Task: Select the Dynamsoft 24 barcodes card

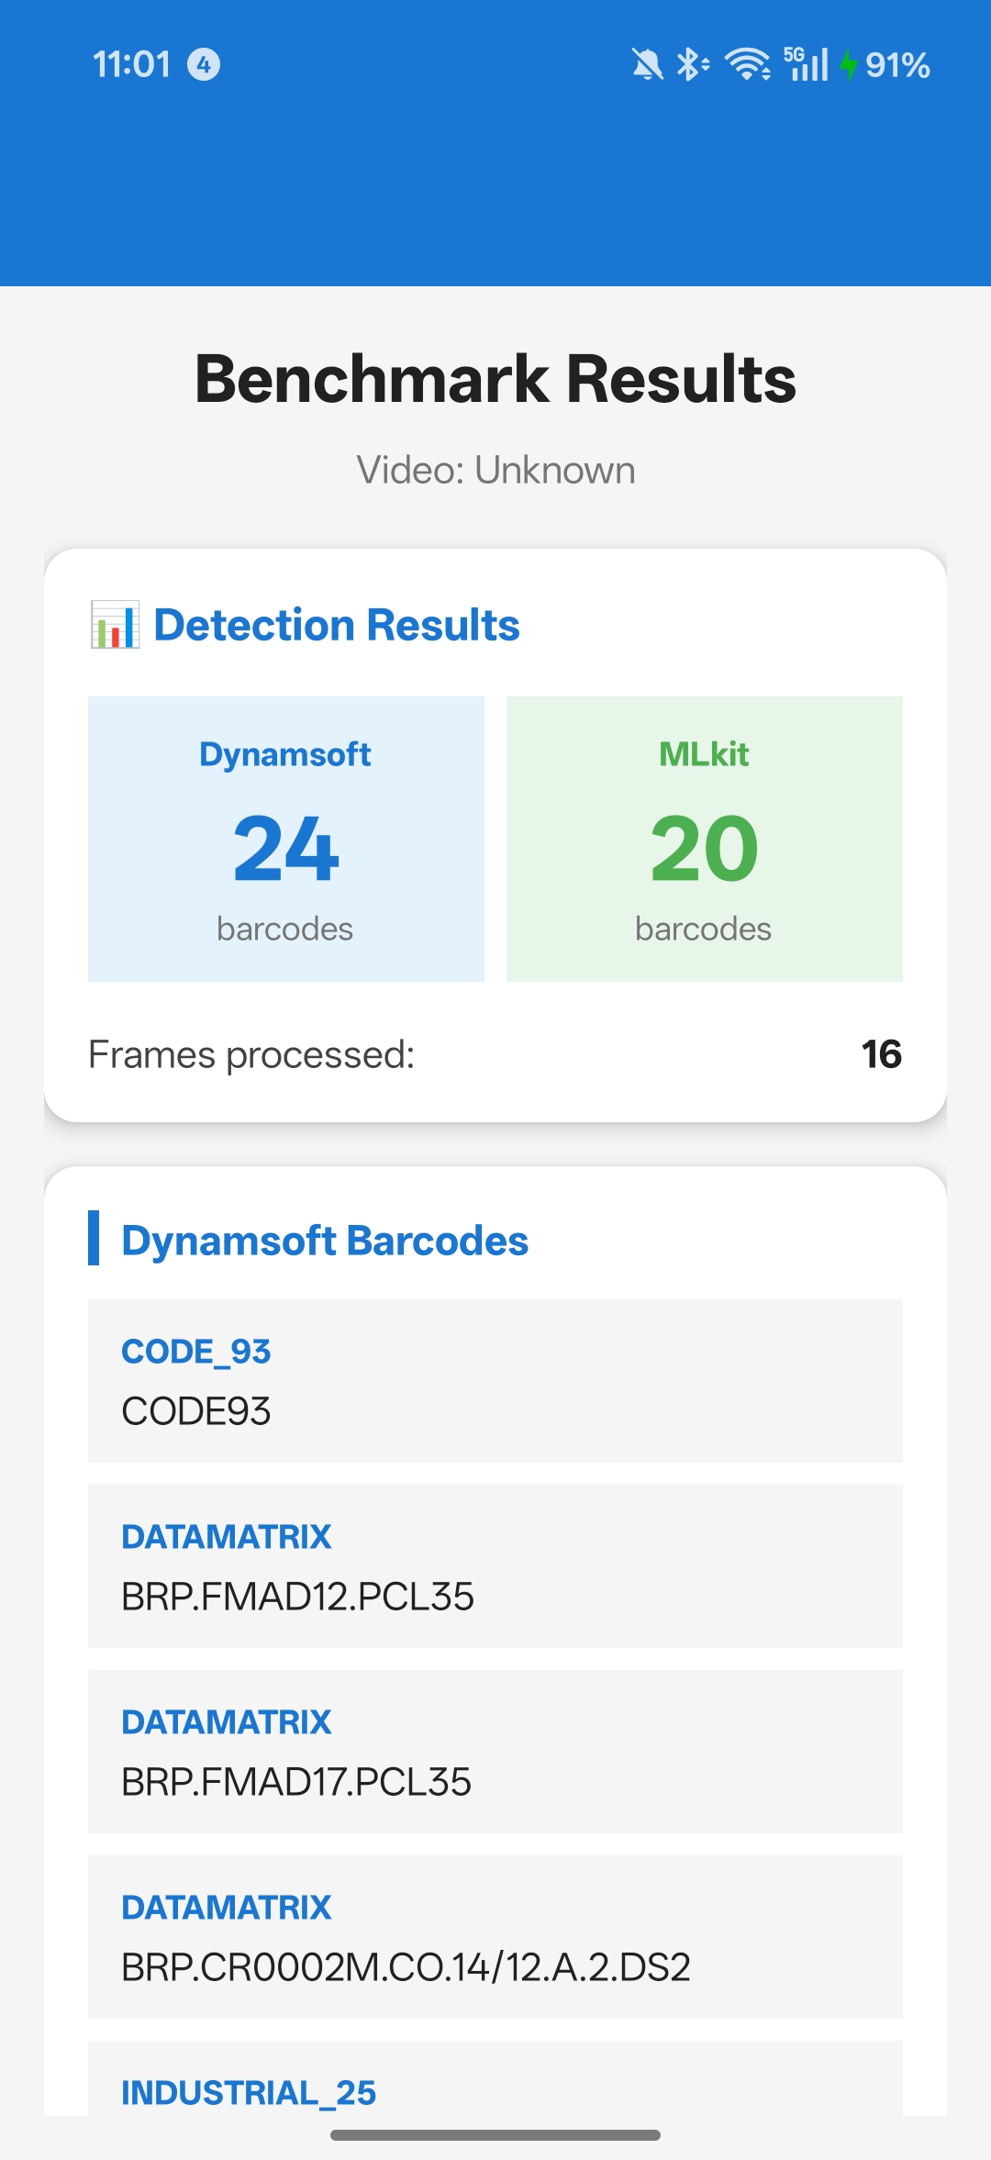Action: [x=286, y=839]
